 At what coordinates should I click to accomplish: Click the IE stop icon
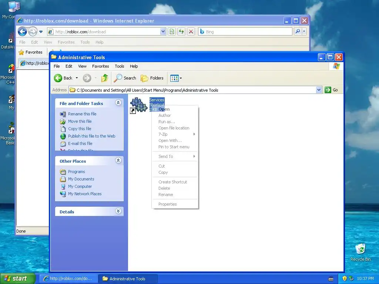pos(191,32)
